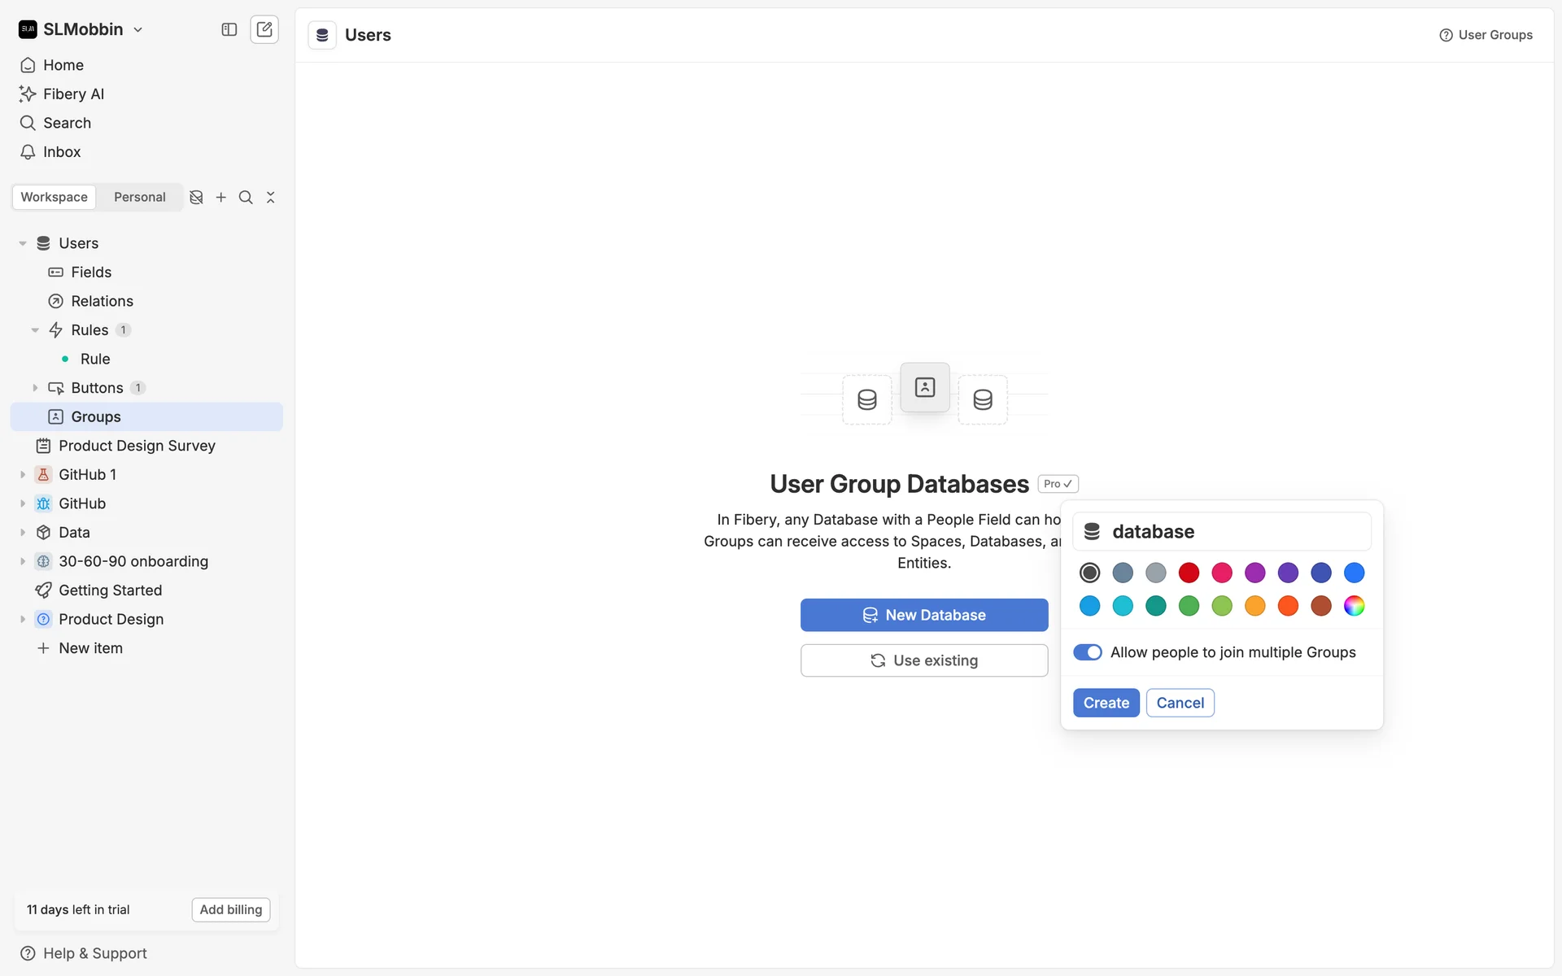Collapse the Users space tree
Viewport: 1562px width, 976px height.
[23, 243]
